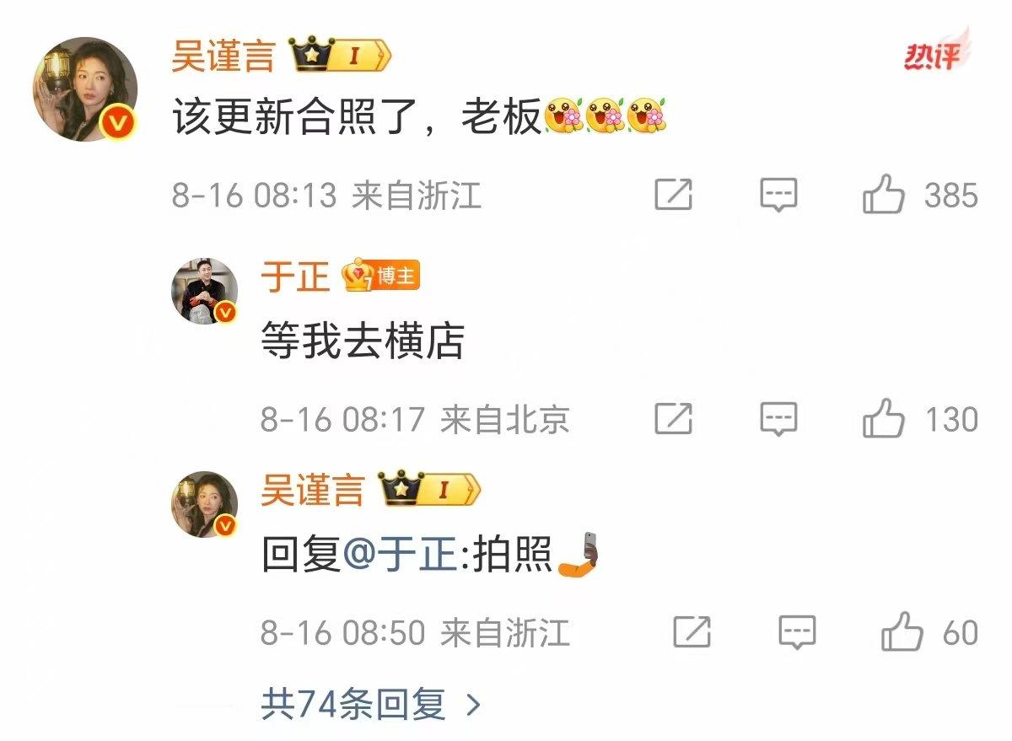The width and height of the screenshot is (1012, 741).
Task: Tap the crown membership badge beside the top 吴谨言
Action: [341, 57]
